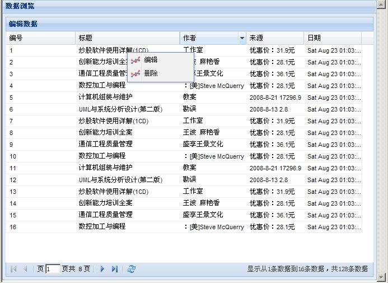The height and width of the screenshot is (283, 388).
Task: Select 创新能力培训全案 in row 8
Action: pyautogui.click(x=105, y=132)
